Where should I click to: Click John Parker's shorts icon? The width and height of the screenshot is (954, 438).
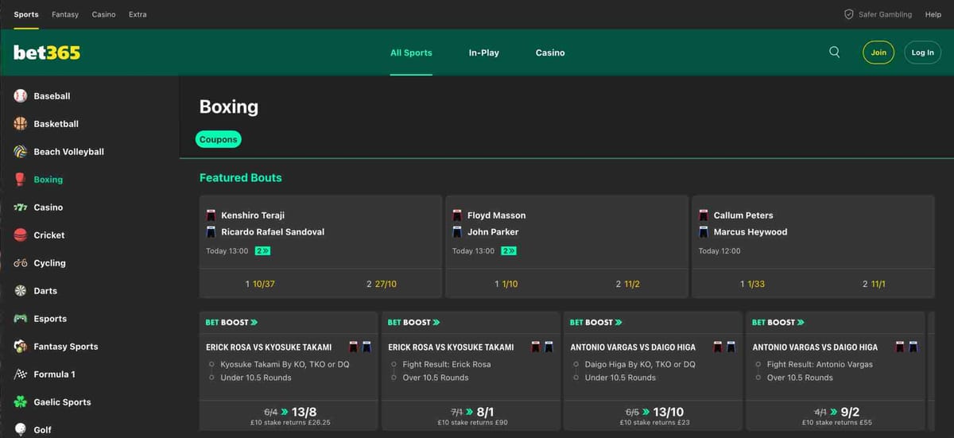click(457, 232)
